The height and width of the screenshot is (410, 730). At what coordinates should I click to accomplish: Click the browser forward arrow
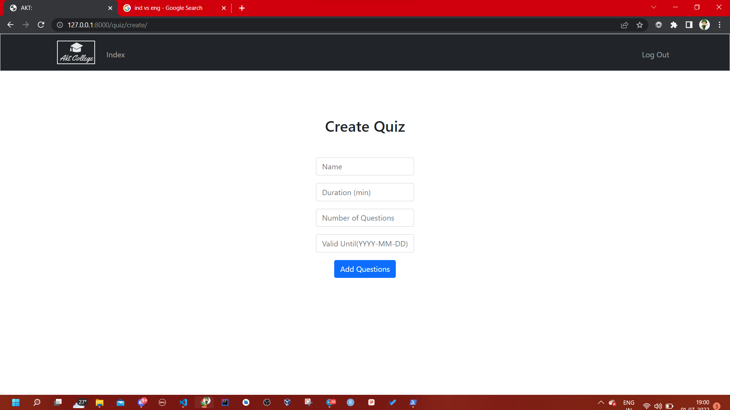pos(25,25)
